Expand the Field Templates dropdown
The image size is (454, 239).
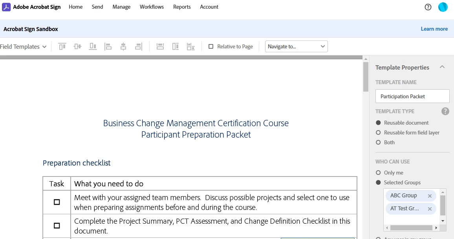pyautogui.click(x=24, y=46)
